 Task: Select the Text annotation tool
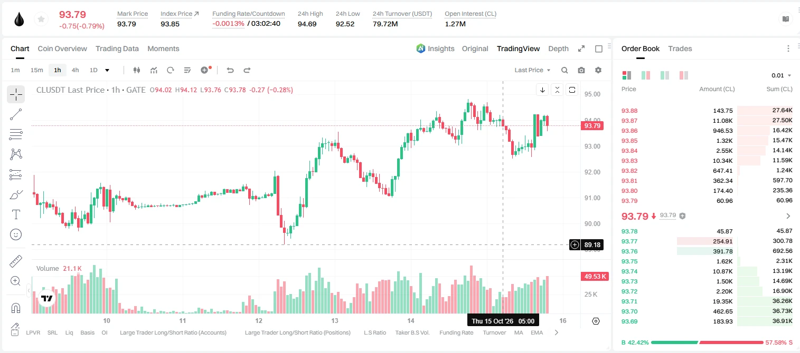(x=16, y=214)
